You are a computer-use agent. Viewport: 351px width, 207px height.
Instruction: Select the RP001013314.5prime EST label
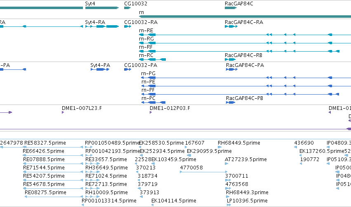coord(109,201)
